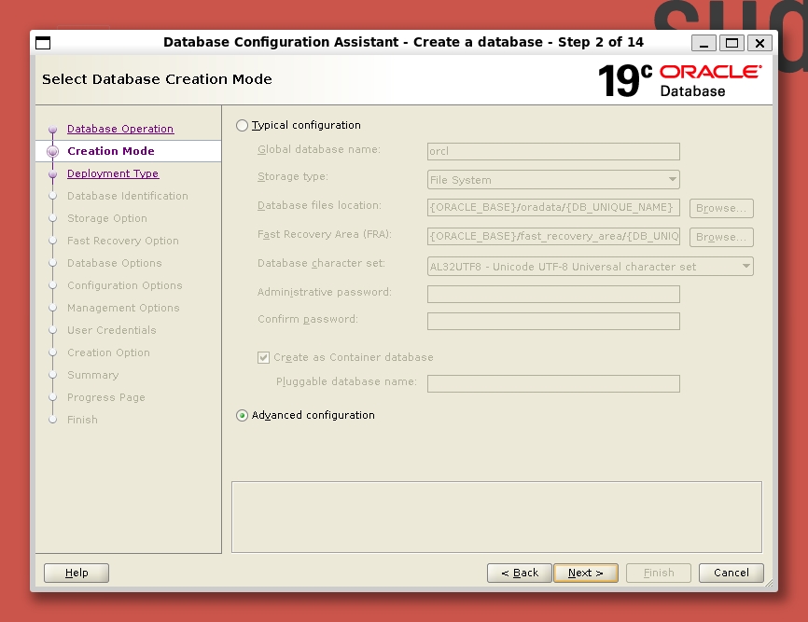Open Help for this wizard
The height and width of the screenshot is (622, 808).
coord(77,573)
